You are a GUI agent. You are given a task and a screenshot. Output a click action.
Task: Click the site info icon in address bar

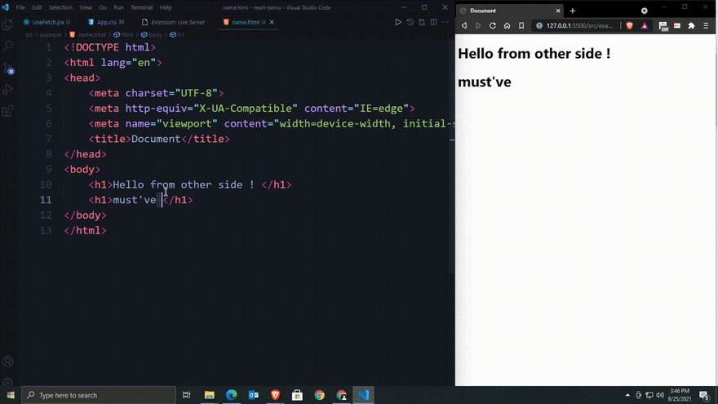(539, 25)
